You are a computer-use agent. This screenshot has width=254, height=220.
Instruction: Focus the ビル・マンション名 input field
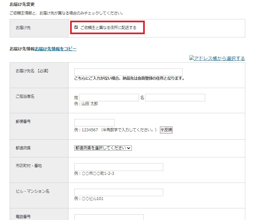[119, 192]
